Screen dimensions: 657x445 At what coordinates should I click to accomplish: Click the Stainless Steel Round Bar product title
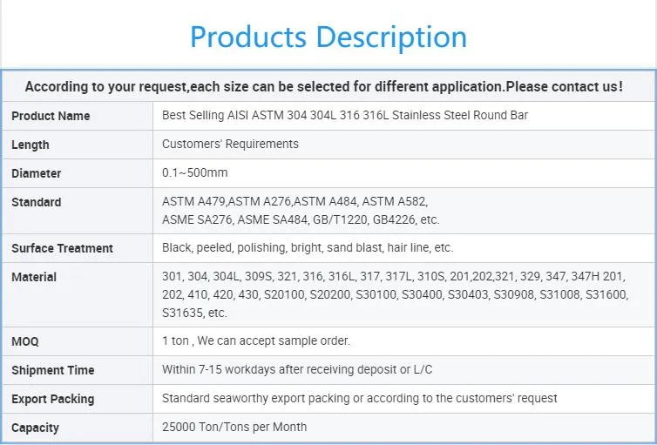(344, 115)
